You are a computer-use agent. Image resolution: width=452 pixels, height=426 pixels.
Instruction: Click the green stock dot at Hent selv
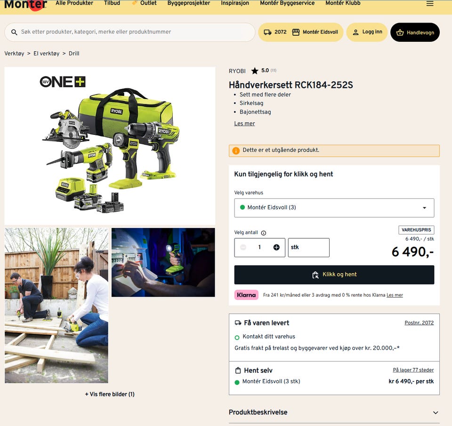pos(237,383)
